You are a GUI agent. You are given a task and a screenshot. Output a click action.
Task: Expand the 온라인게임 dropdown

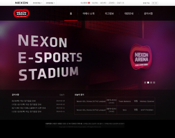38,3
